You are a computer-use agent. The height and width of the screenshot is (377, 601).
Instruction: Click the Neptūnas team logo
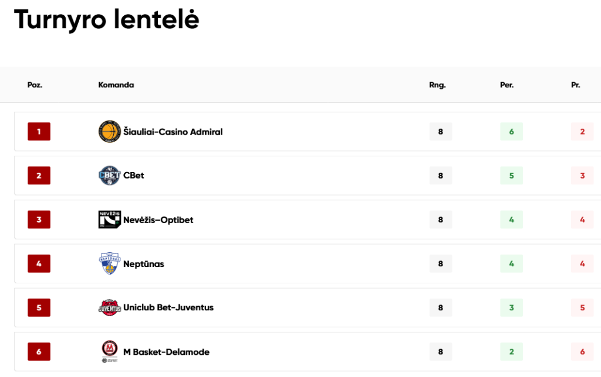pyautogui.click(x=110, y=263)
